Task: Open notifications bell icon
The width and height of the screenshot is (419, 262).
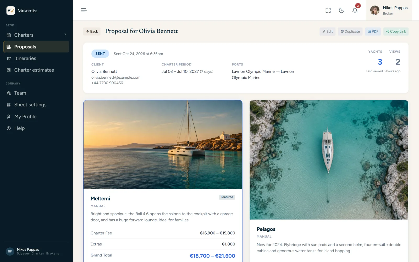Action: click(x=355, y=10)
